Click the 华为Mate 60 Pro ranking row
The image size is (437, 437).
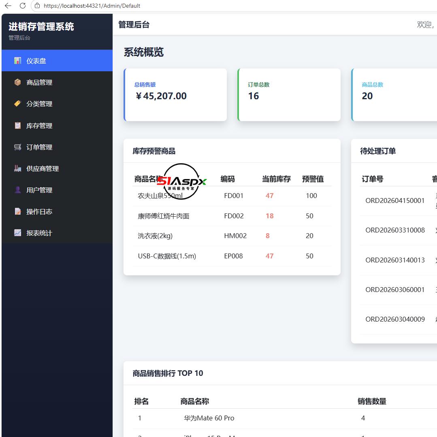[285, 418]
